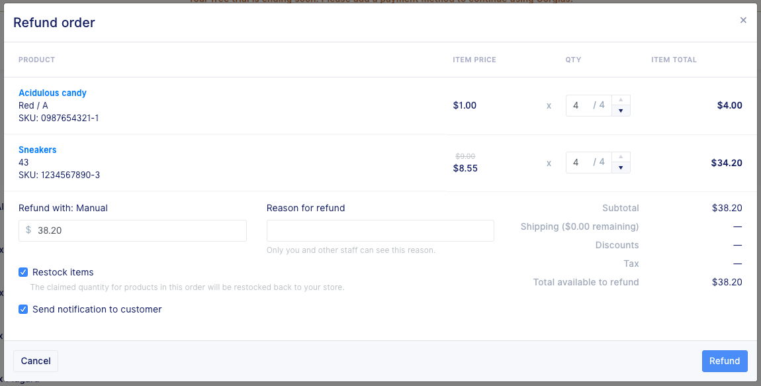The width and height of the screenshot is (761, 386).
Task: Increase Sneakers refund quantity with up arrow
Action: [621, 157]
